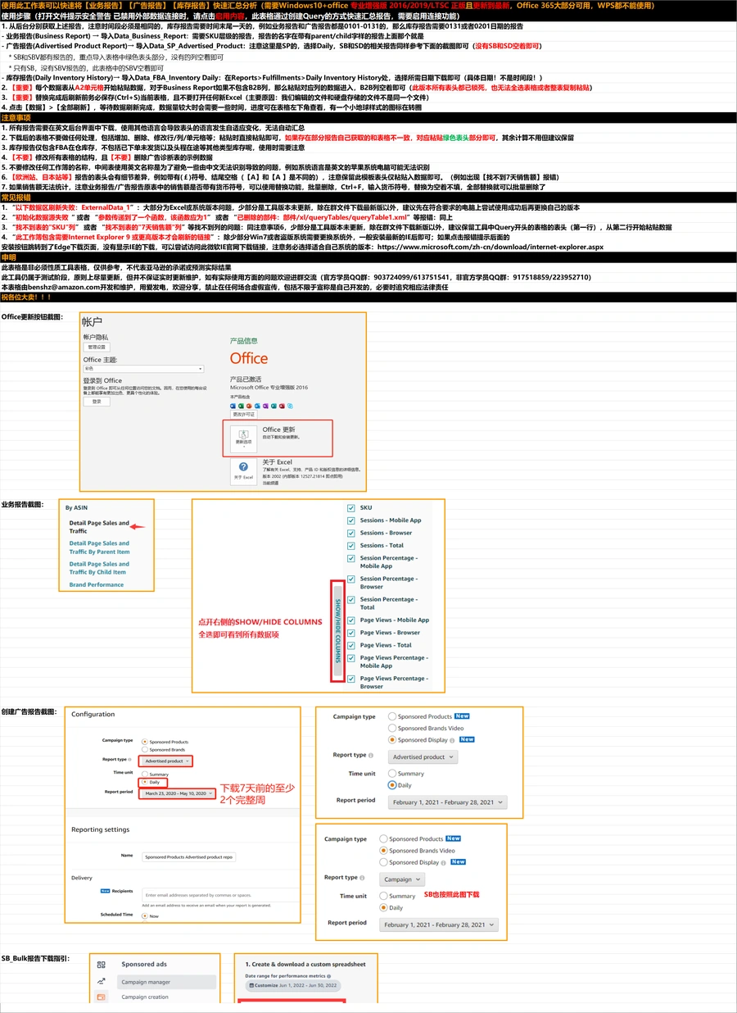Click 1. Create & download a custom spreadsheet heading
Screen dimensions: 737x1013
305,965
